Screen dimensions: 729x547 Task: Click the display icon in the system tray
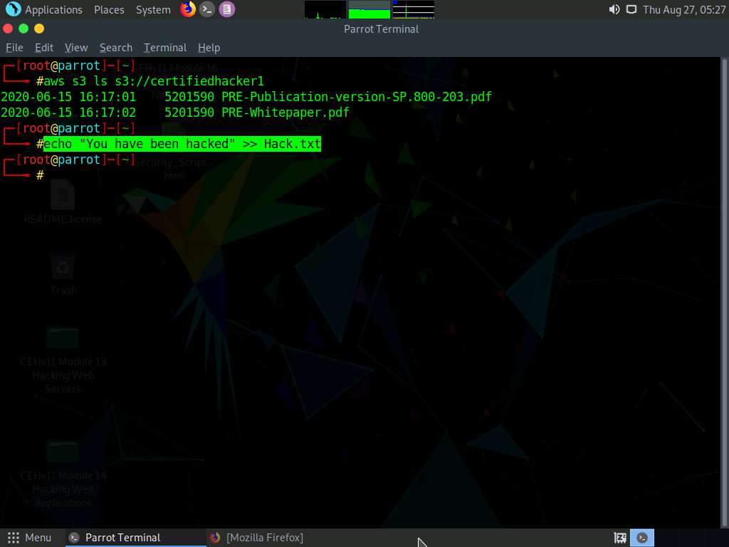631,9
